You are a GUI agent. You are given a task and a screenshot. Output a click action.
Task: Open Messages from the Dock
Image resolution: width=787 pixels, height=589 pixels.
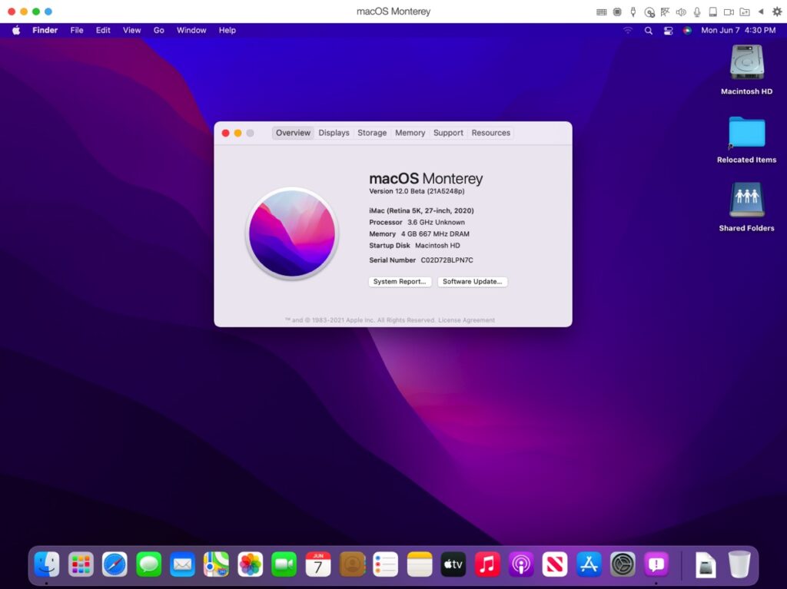(148, 564)
